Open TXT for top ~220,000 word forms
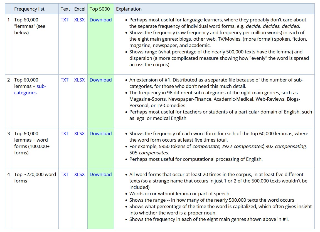Viewport: 320px width, 232px height. [x=65, y=174]
